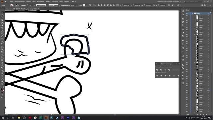This screenshot has width=213, height=120.
Task: Open After Effects from the taskbar
Action: click(73, 118)
